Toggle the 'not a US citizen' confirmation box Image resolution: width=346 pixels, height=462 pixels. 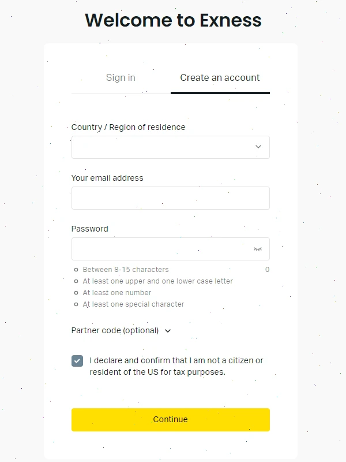[x=77, y=360]
